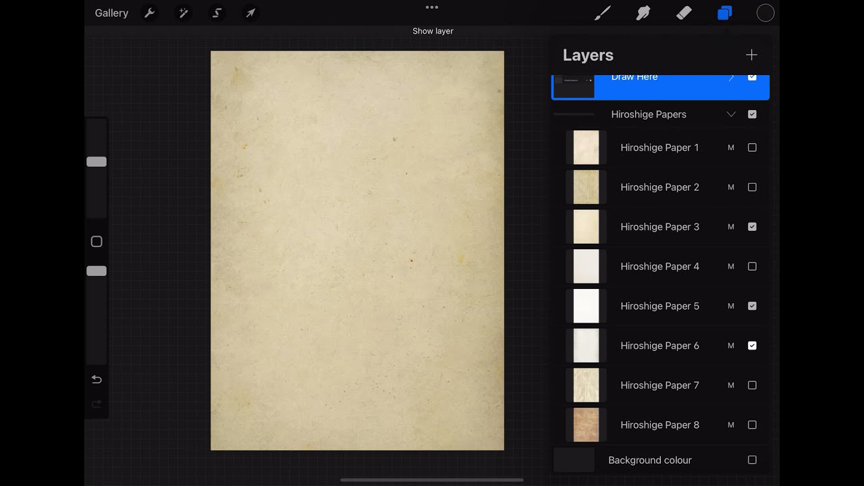Expand the Draw Here group chevron
Viewport: 864px width, 486px height.
click(x=731, y=78)
